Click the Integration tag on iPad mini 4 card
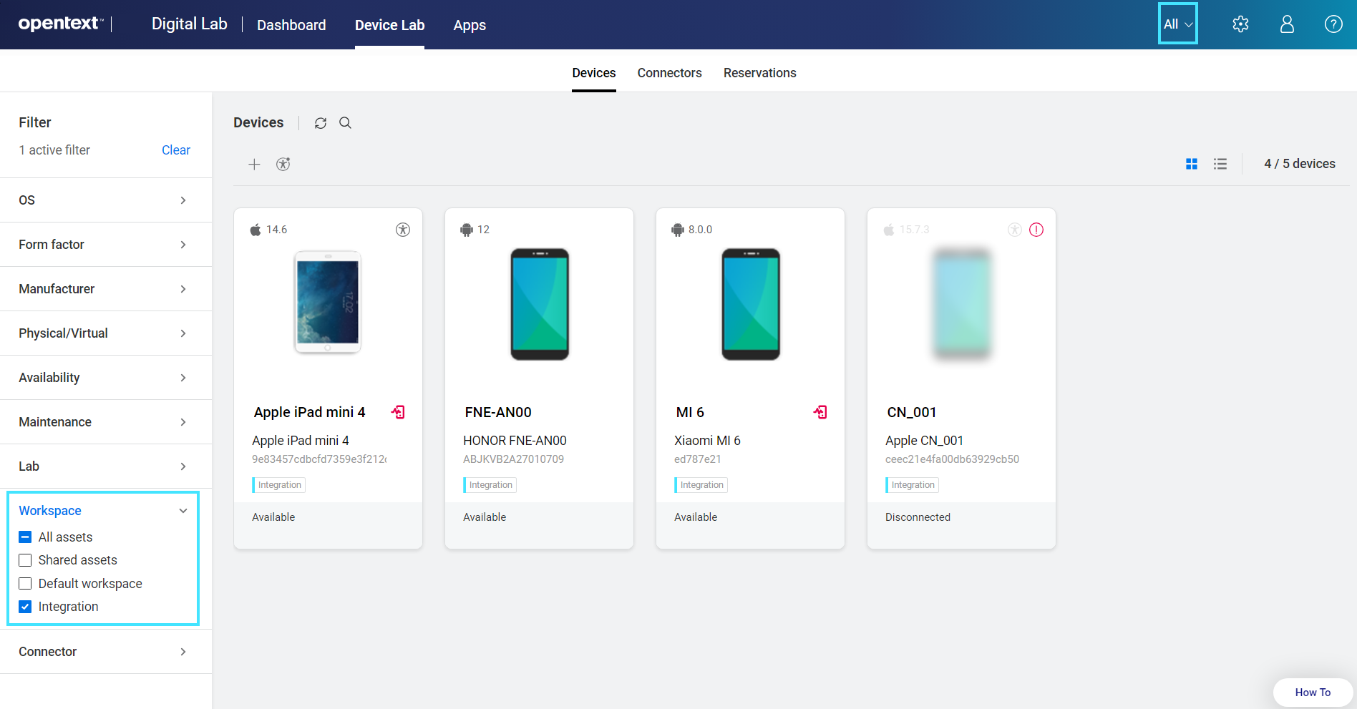Viewport: 1357px width, 709px height. (x=279, y=485)
